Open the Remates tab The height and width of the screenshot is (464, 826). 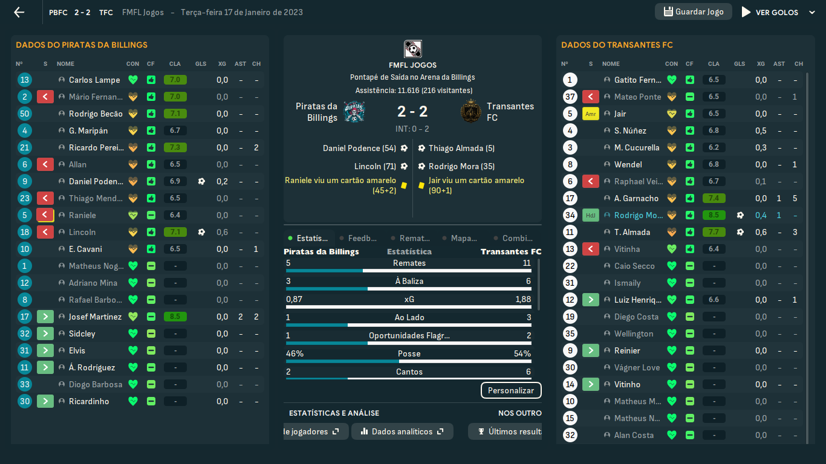(x=414, y=239)
